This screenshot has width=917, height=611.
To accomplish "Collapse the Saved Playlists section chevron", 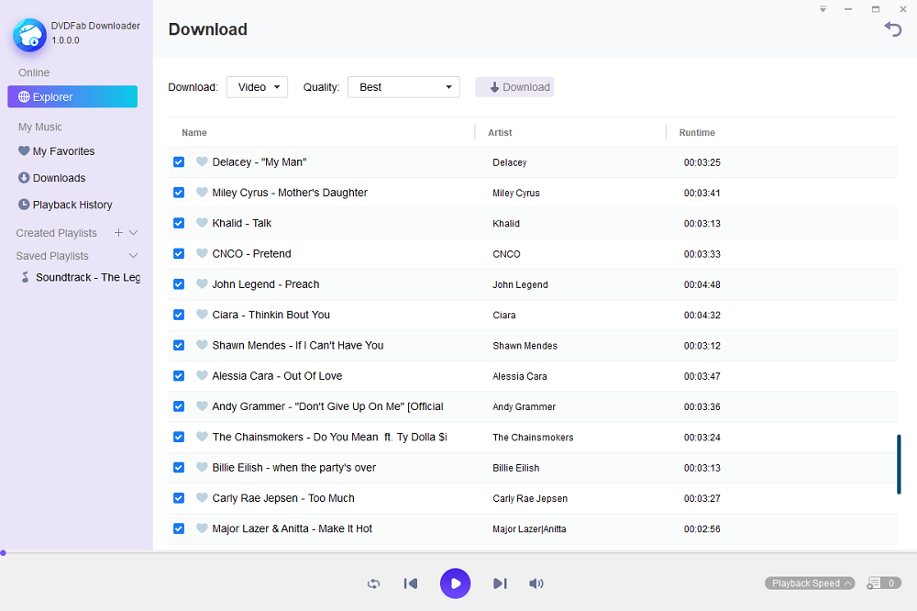I will (133, 256).
